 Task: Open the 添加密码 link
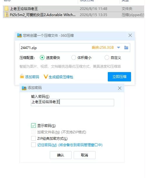point(32,77)
